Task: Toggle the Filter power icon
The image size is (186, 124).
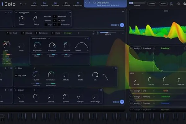Action: click(116, 68)
